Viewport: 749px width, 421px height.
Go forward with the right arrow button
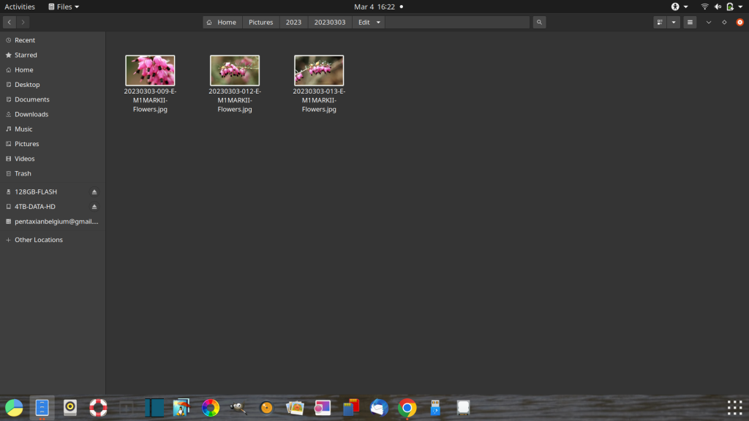point(23,23)
